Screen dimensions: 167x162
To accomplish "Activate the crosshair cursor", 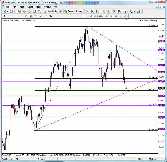I will 10,16.
